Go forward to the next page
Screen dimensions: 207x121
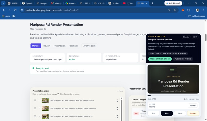tap(10, 10)
